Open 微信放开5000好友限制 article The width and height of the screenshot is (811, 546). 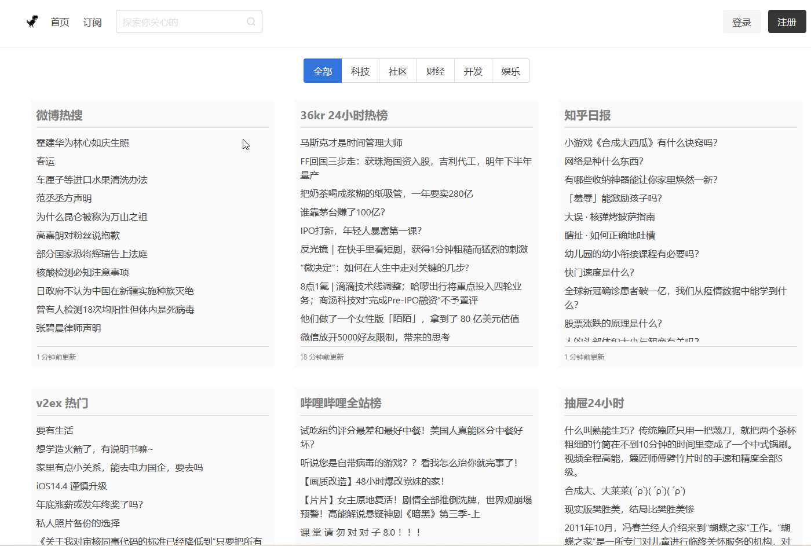[x=375, y=338]
